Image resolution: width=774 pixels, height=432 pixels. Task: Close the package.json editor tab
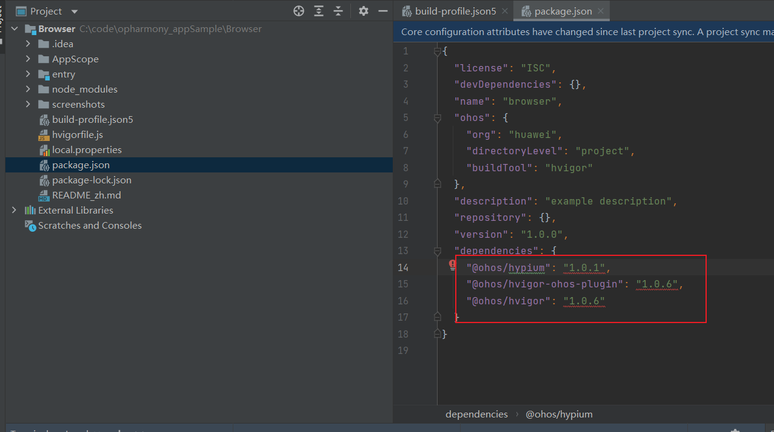(600, 11)
